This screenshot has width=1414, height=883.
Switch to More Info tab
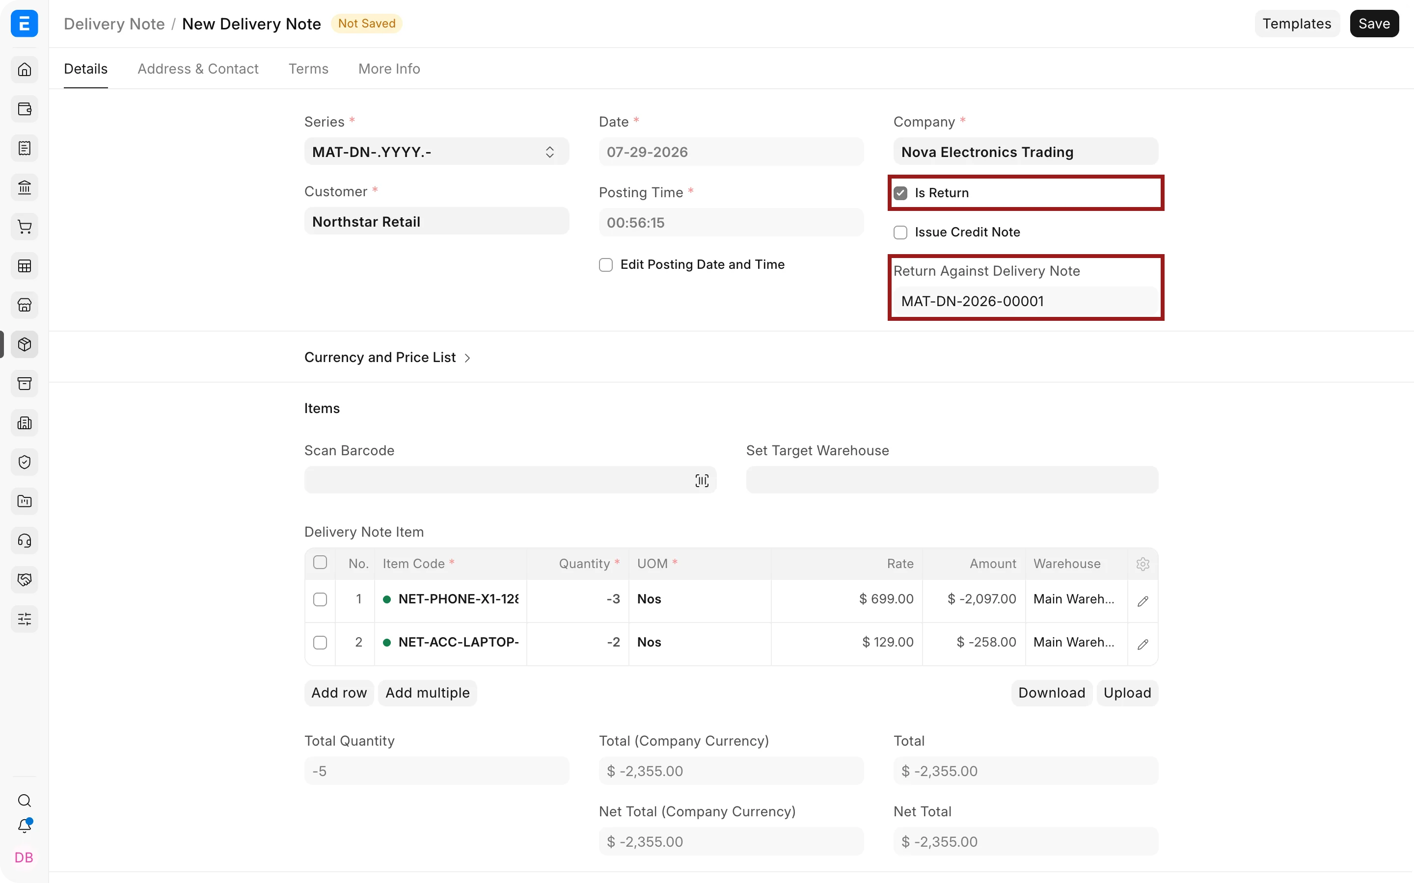389,69
